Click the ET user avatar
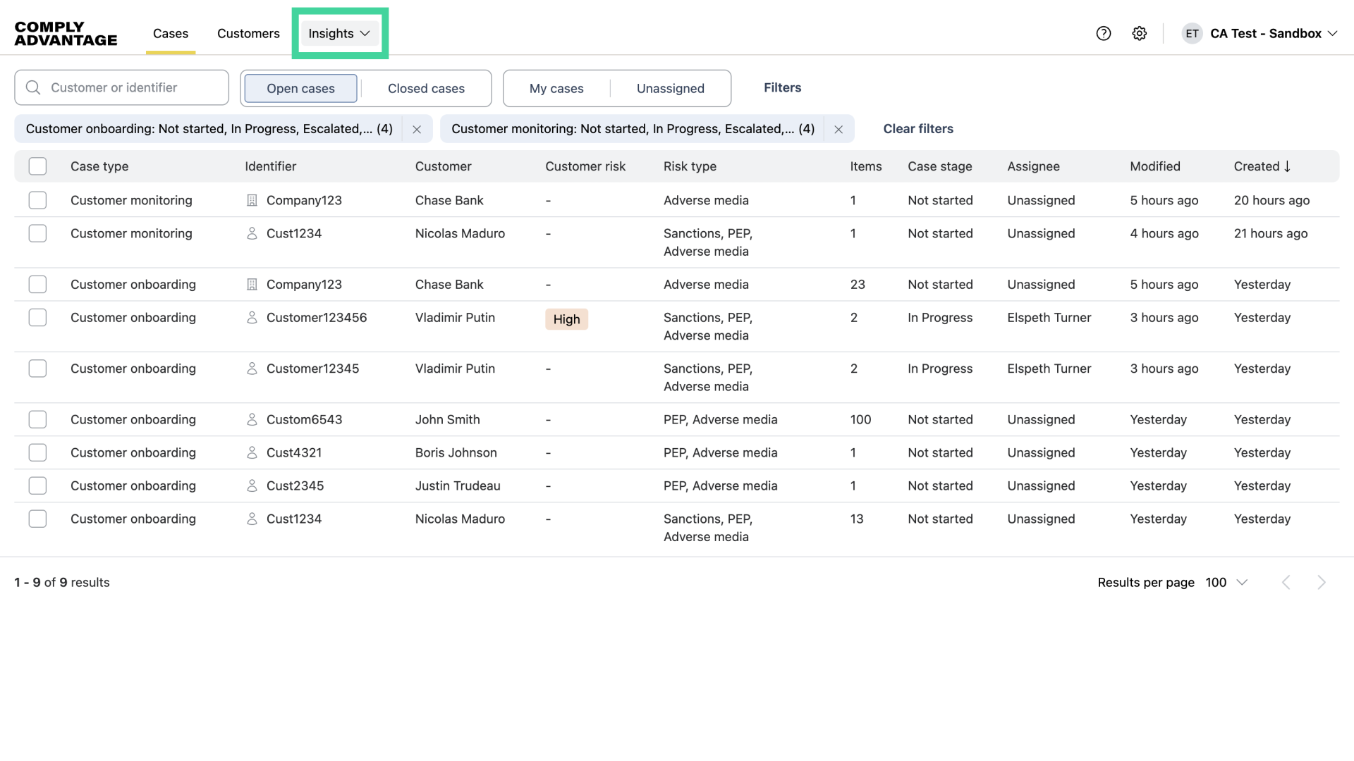Viewport: 1354px width, 761px height. tap(1192, 33)
